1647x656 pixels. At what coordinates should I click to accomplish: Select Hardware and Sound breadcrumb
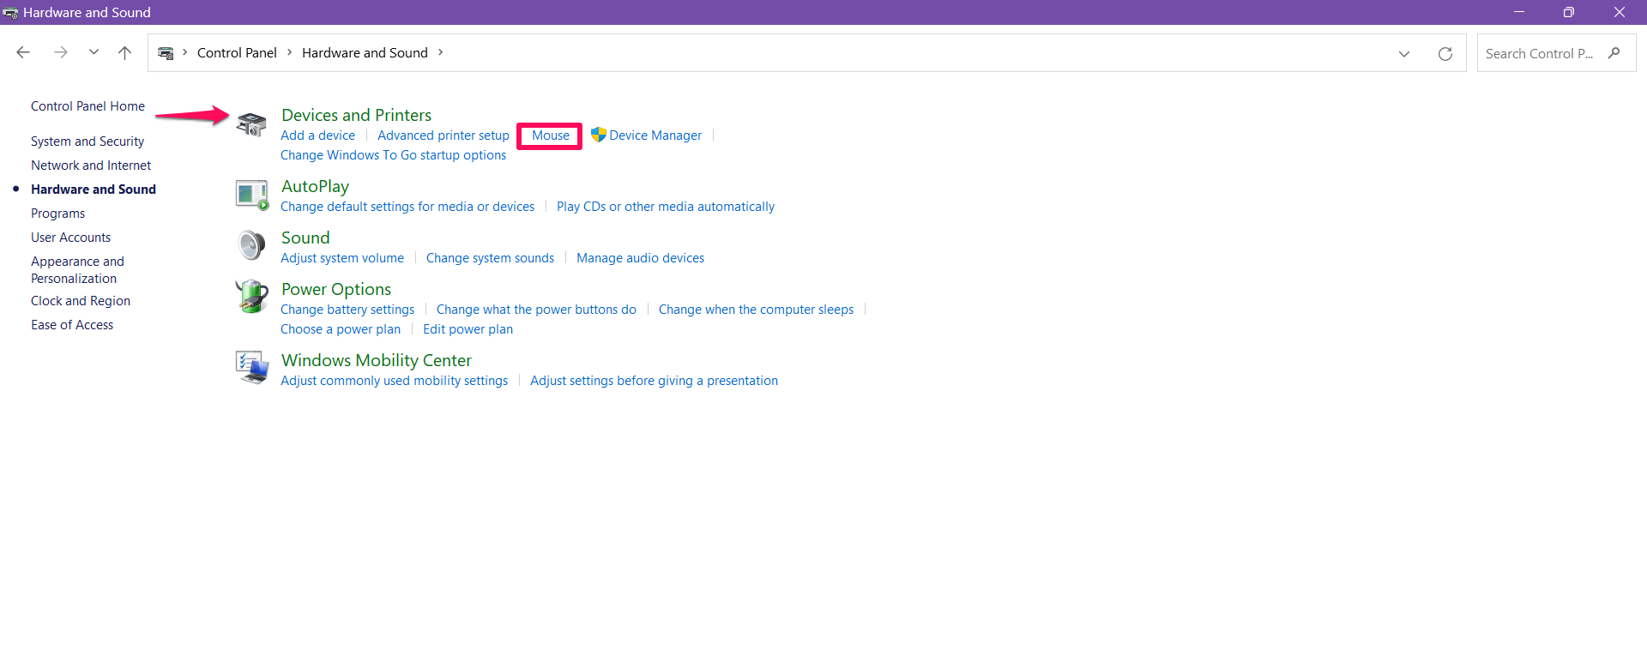click(x=365, y=52)
